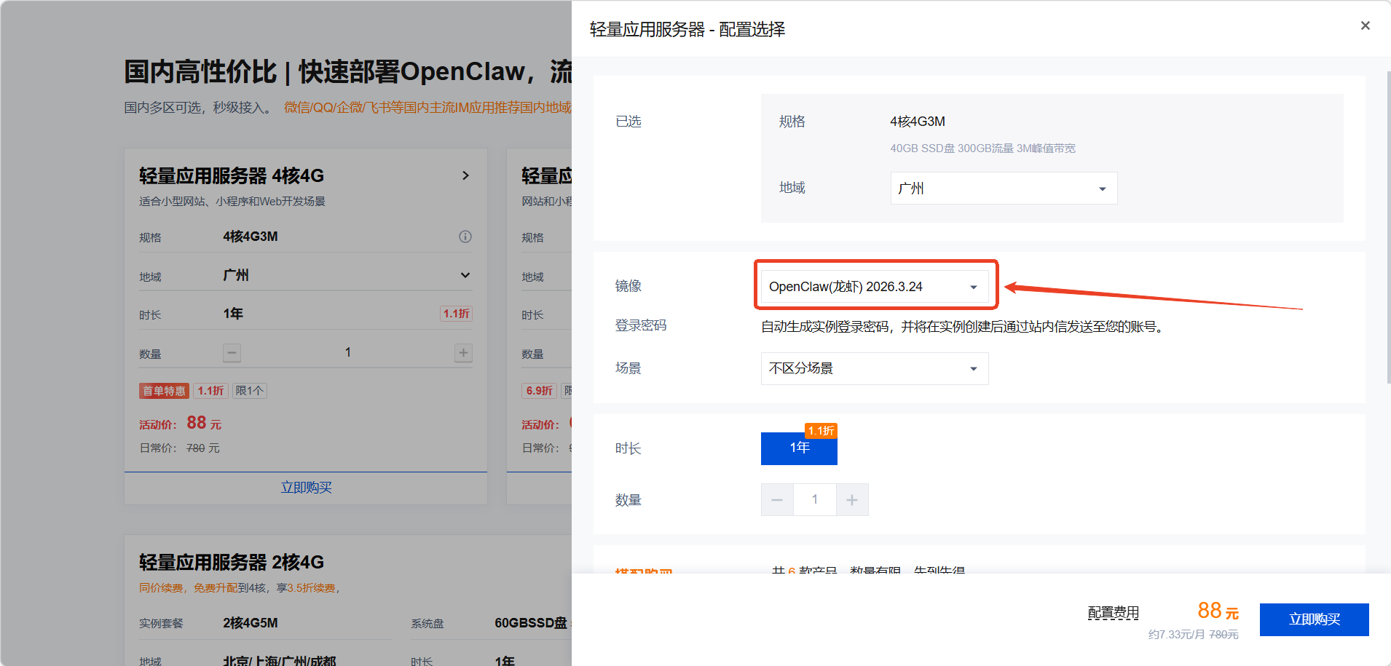Click the 1.1折 badge beside 时长 1年
The height and width of the screenshot is (666, 1391).
(x=457, y=314)
